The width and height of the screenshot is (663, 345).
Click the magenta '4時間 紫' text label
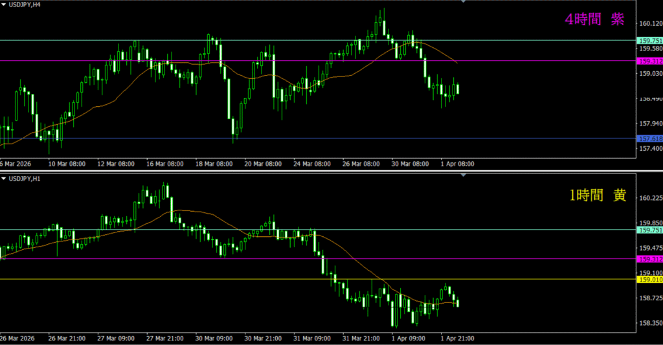click(594, 20)
